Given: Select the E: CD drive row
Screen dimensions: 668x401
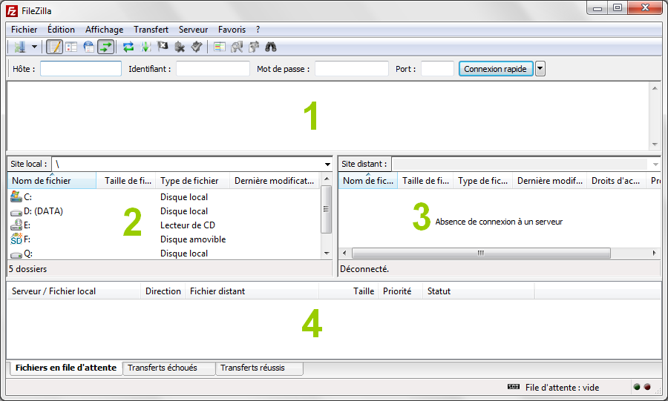Looking at the screenshot, I should tap(164, 225).
